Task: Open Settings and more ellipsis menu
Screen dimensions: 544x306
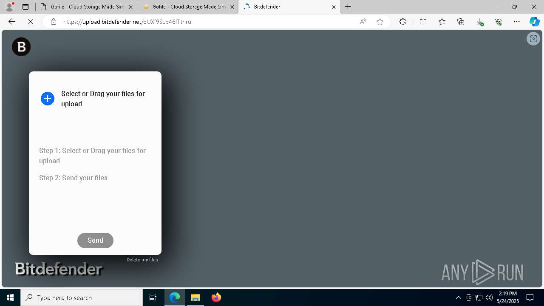Action: pos(517,22)
